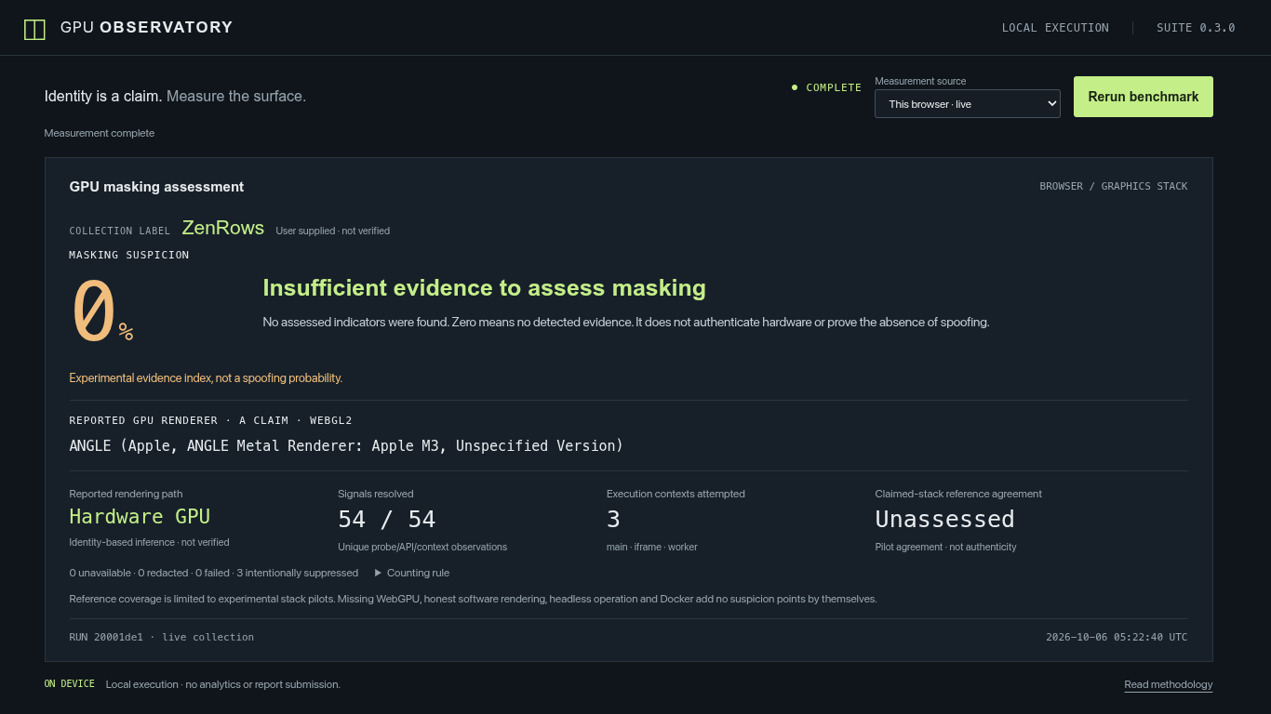Click the ZenRows collection label value
The height and width of the screenshot is (714, 1271).
click(x=223, y=228)
